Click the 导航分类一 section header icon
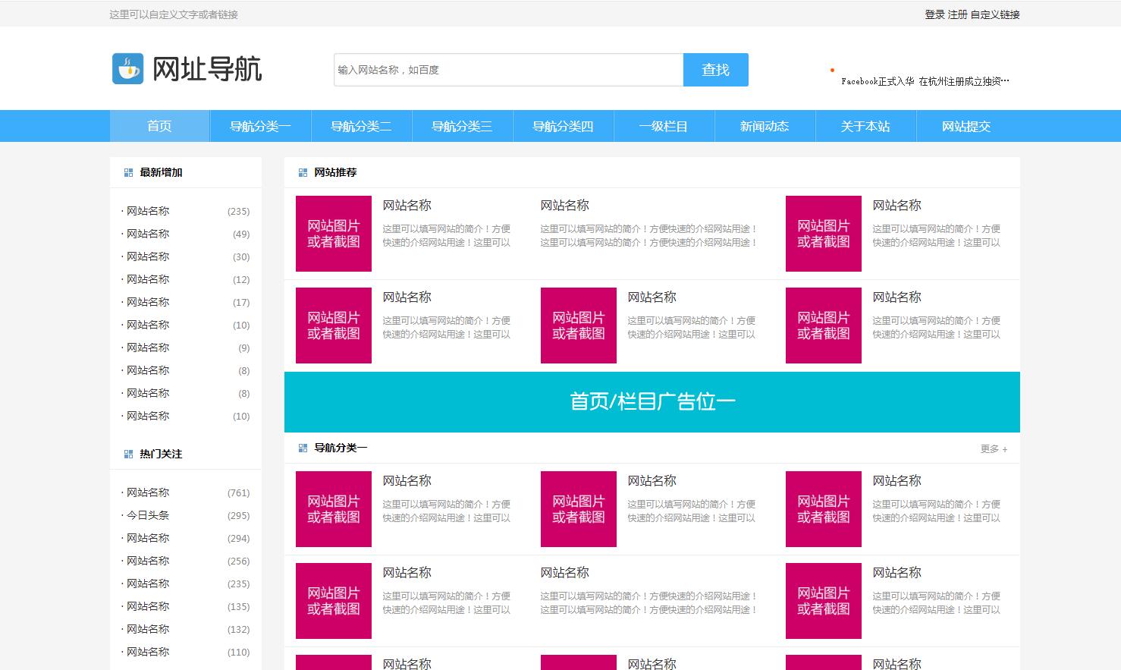1121x670 pixels. [x=303, y=448]
